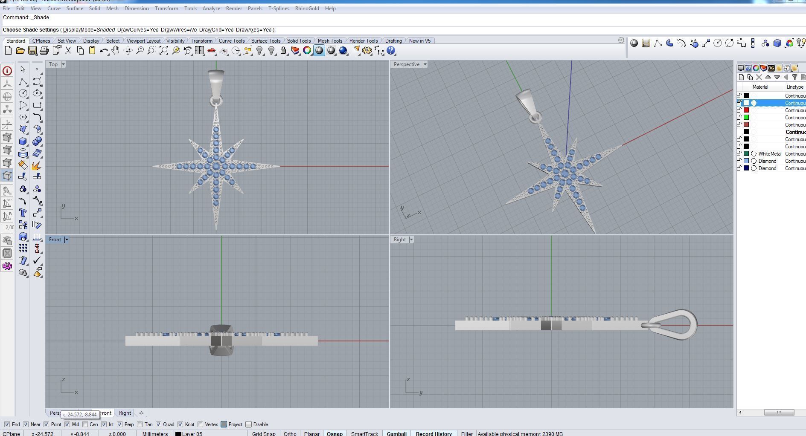Click DrawGrid=Yes command option
The image size is (806, 436).
216,30
